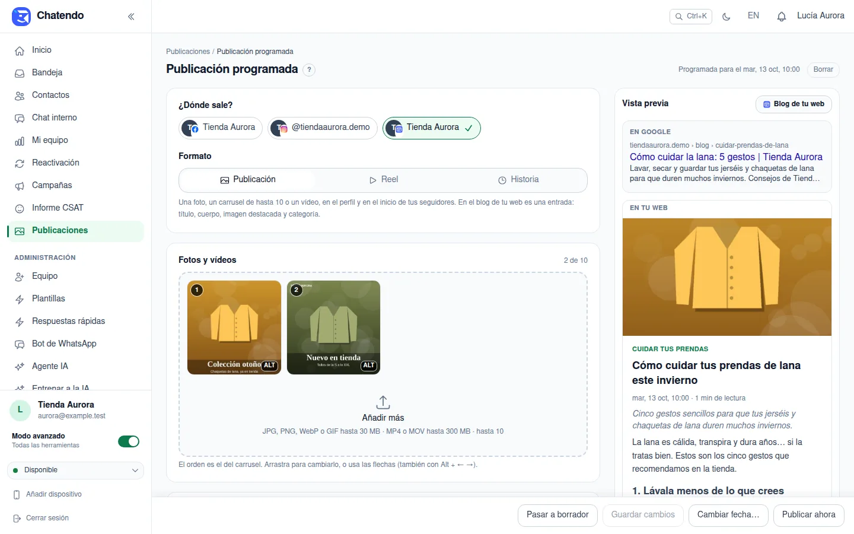The image size is (854, 534).
Task: Open the help question mark beside the title
Action: [309, 69]
